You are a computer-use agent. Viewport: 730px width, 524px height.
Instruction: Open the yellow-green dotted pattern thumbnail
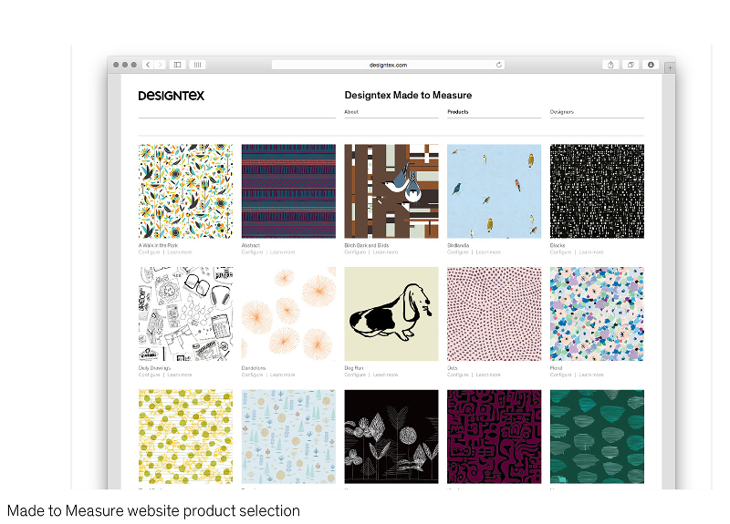[x=185, y=437]
